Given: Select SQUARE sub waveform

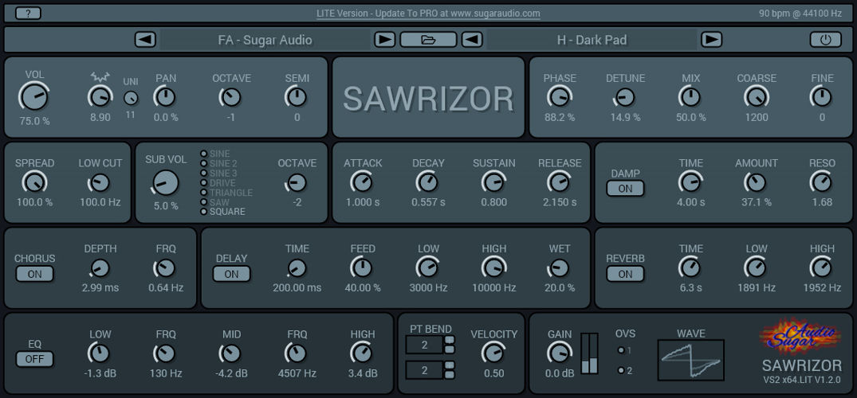Looking at the screenshot, I should tap(222, 211).
